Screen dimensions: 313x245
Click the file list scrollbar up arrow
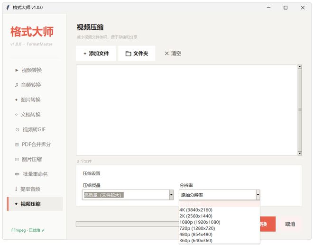[x=300, y=67]
